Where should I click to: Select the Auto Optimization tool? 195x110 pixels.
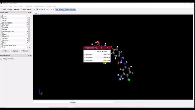click(x=49, y=9)
